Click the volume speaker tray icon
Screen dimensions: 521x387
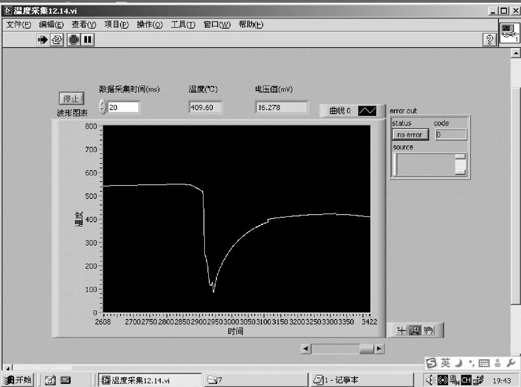pyautogui.click(x=430, y=380)
